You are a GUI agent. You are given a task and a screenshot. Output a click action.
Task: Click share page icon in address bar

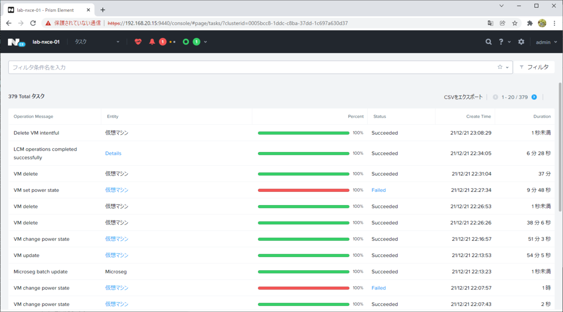coord(502,23)
